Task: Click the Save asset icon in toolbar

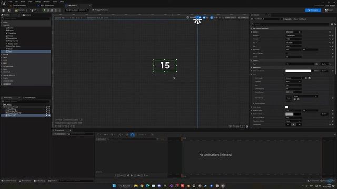Action: [4, 10]
